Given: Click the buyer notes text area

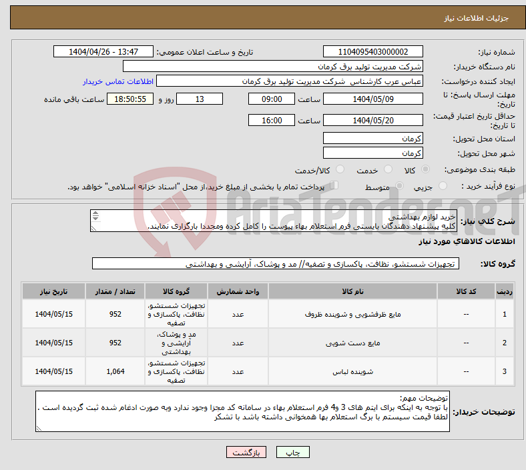Looking at the screenshot, I should click(x=242, y=411).
